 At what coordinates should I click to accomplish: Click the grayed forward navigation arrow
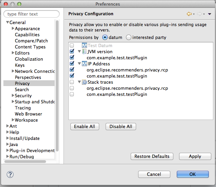coord(199,14)
